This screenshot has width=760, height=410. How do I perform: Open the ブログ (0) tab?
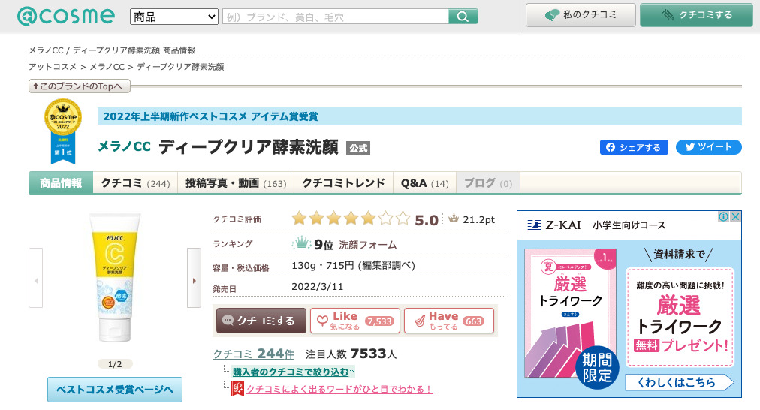pyautogui.click(x=488, y=183)
